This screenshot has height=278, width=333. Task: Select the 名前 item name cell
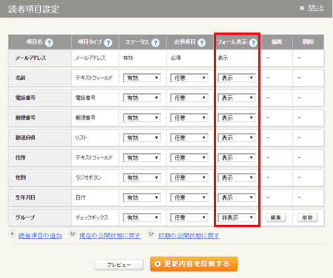[40, 78]
